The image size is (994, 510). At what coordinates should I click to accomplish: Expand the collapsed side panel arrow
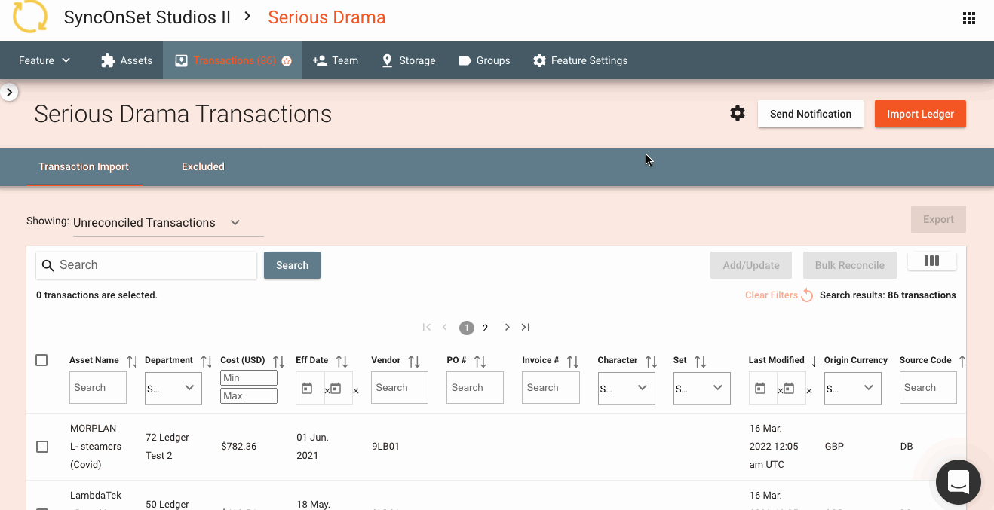click(9, 92)
